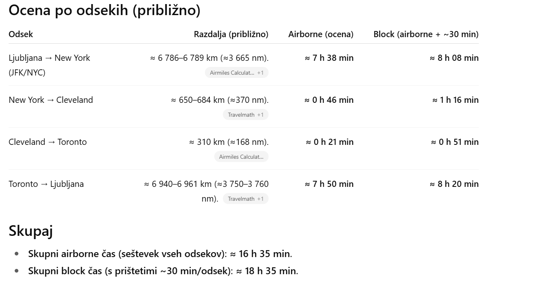
Task: Select the New York → Cleveland row label
Action: coord(51,100)
